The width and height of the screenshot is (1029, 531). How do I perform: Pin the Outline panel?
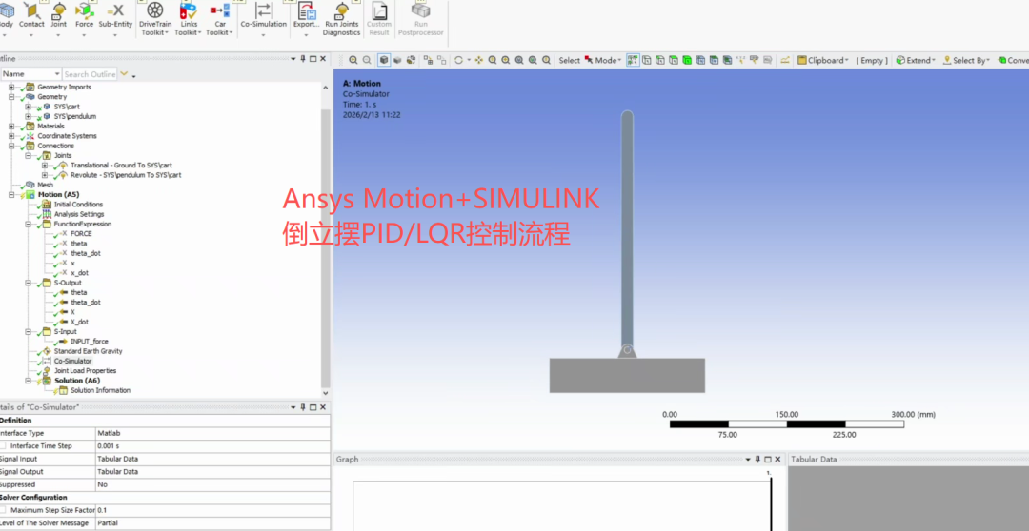click(x=303, y=59)
